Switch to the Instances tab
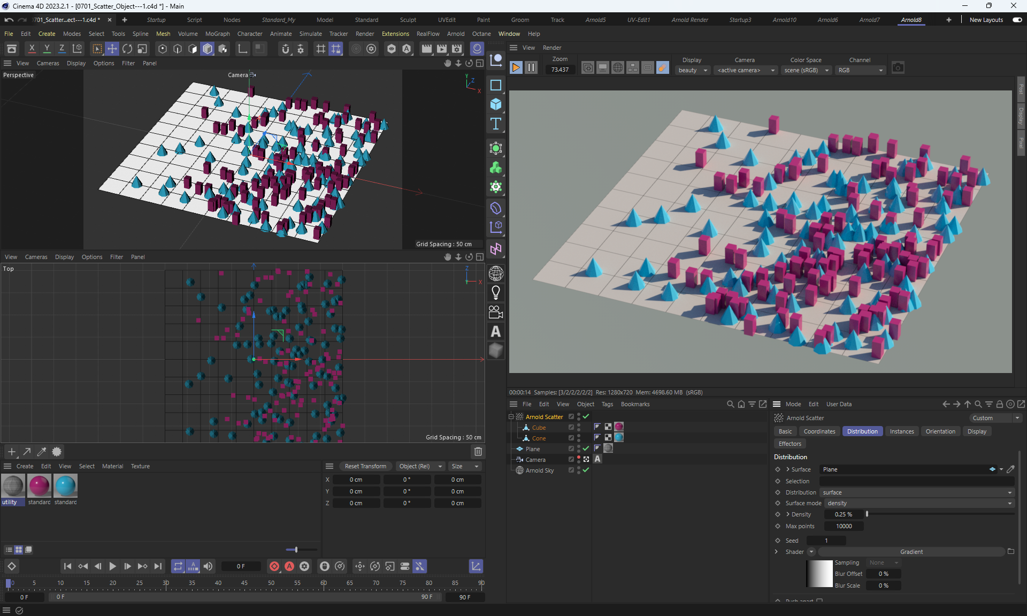The image size is (1027, 616). pos(901,431)
